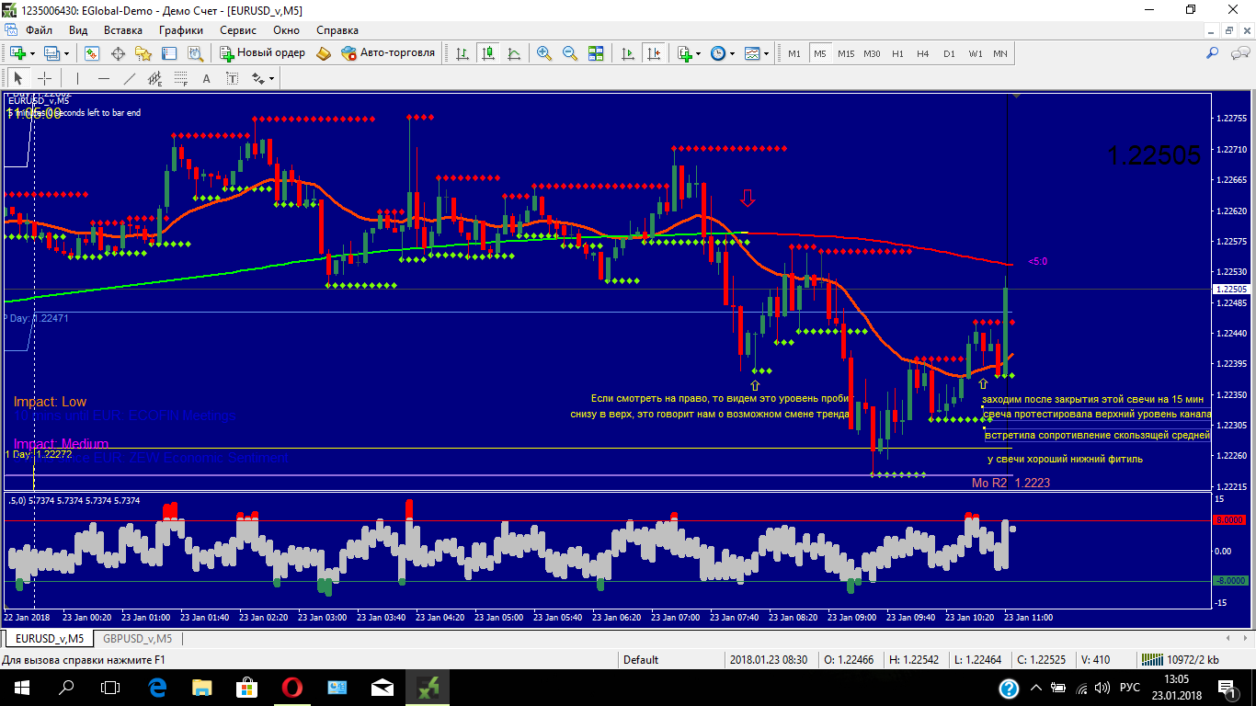Select the text label tool
This screenshot has width=1256, height=706.
point(206,79)
